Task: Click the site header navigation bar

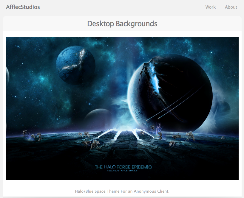Action: pos(119,7)
